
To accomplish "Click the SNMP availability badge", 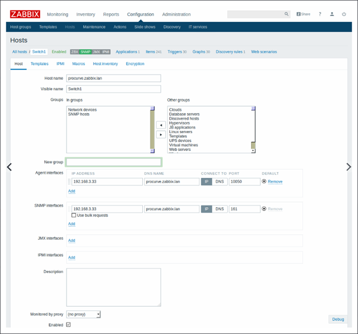I will click(85, 52).
